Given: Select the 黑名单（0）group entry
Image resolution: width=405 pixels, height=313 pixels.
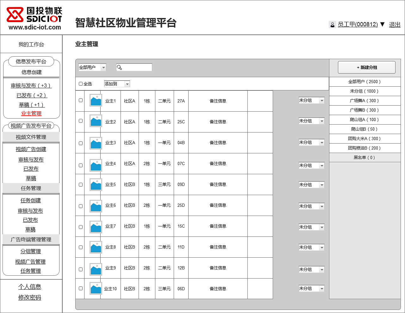Looking at the screenshot, I should point(364,157).
